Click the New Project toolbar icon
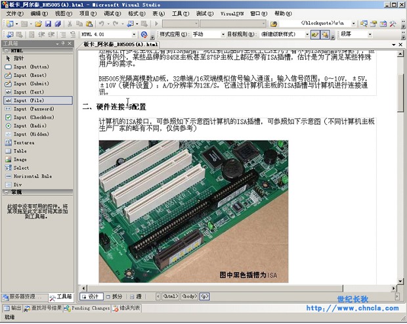The height and width of the screenshot is (324, 407). coord(10,24)
